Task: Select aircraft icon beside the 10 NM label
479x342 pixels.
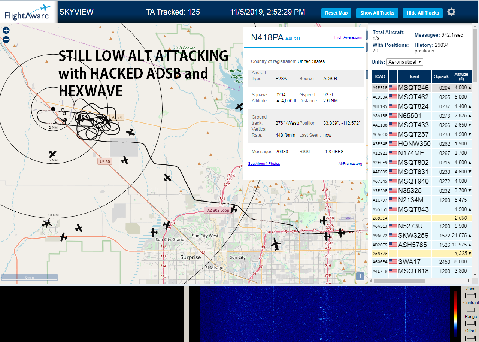Action: click(47, 224)
